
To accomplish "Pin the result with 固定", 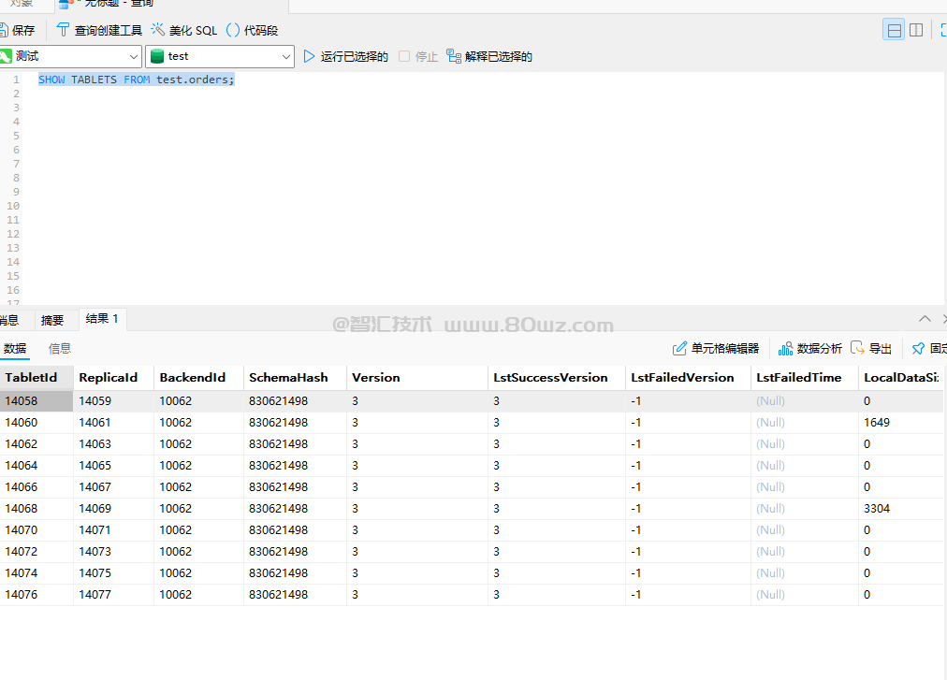I will coord(918,349).
